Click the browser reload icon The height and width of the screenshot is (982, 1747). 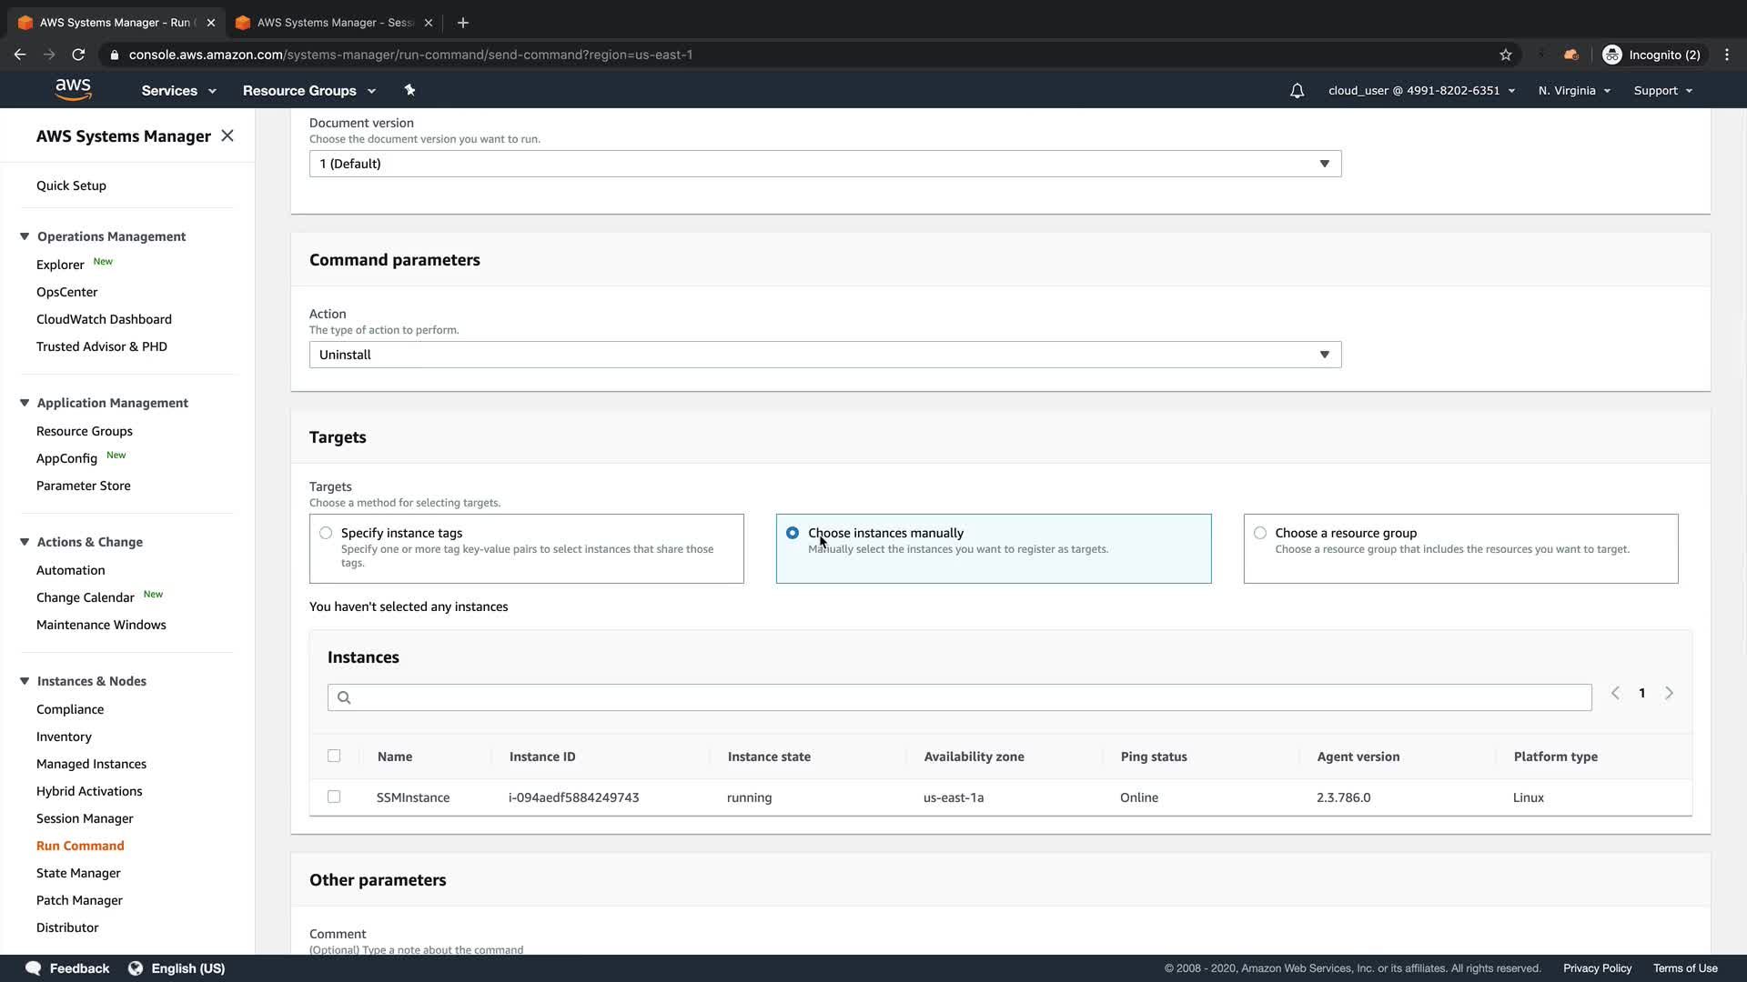pyautogui.click(x=78, y=55)
